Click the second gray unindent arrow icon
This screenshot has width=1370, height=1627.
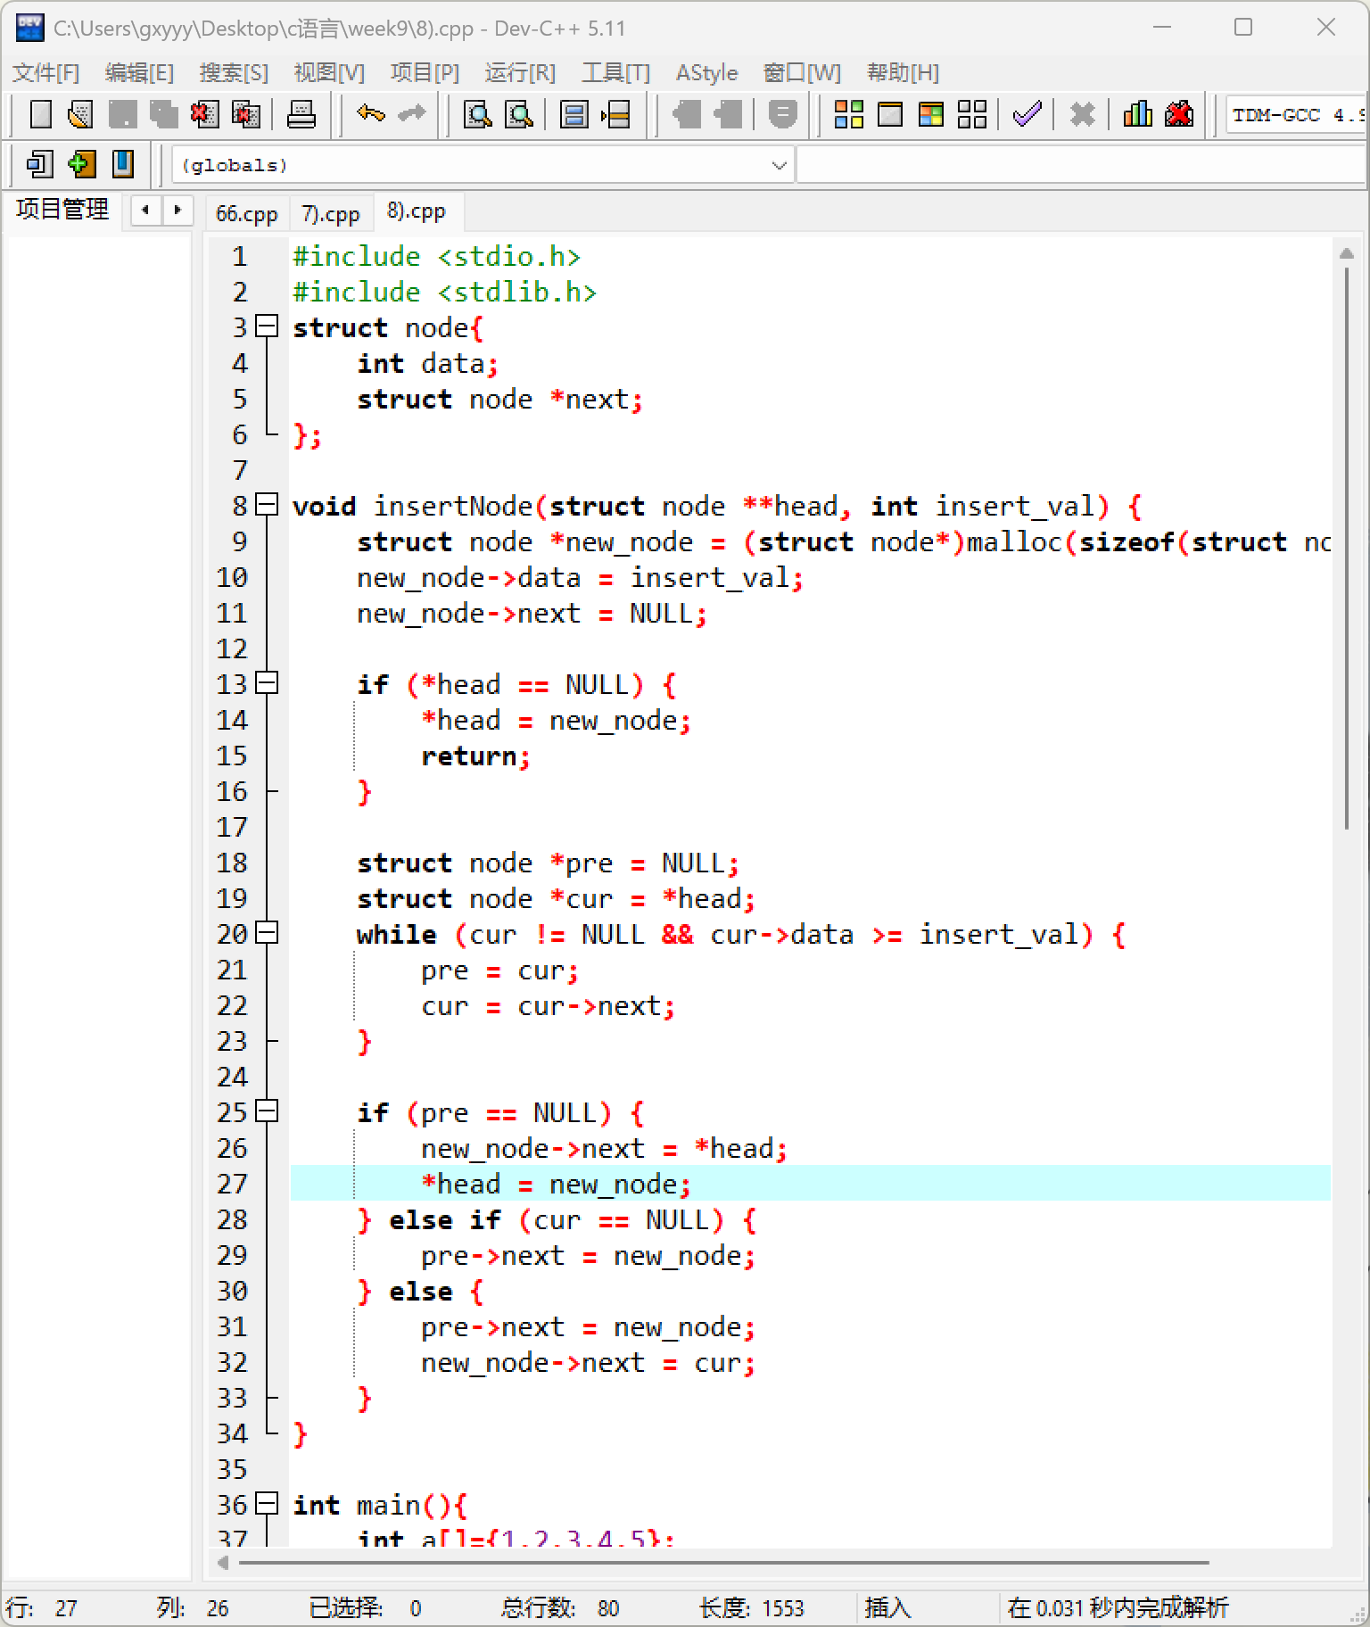pos(727,114)
